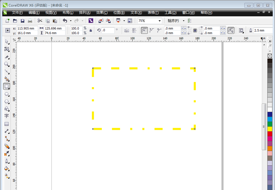
Task: Select the Pick tool
Action: coord(7,42)
